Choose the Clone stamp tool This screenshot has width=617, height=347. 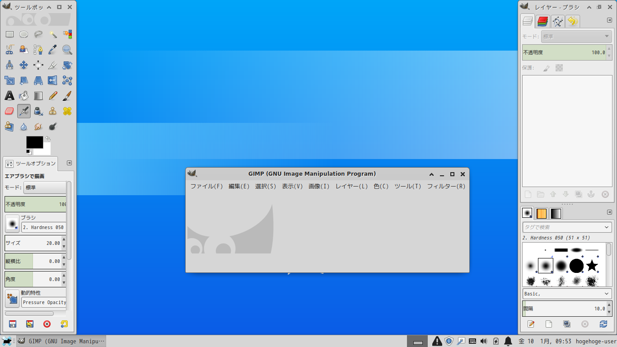click(53, 111)
